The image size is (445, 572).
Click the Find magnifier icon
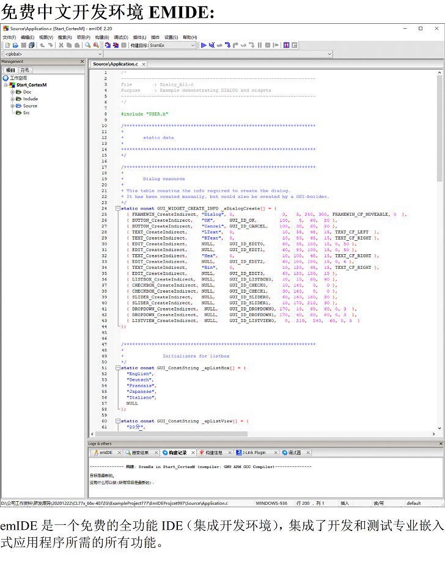(x=87, y=45)
